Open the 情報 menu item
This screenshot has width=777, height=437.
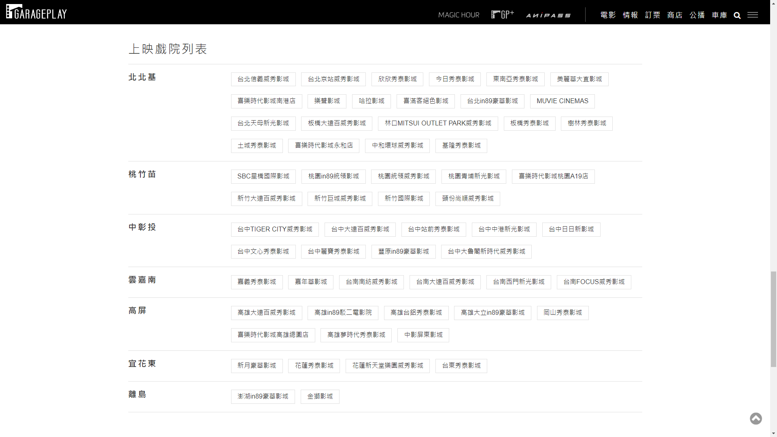[x=630, y=15]
